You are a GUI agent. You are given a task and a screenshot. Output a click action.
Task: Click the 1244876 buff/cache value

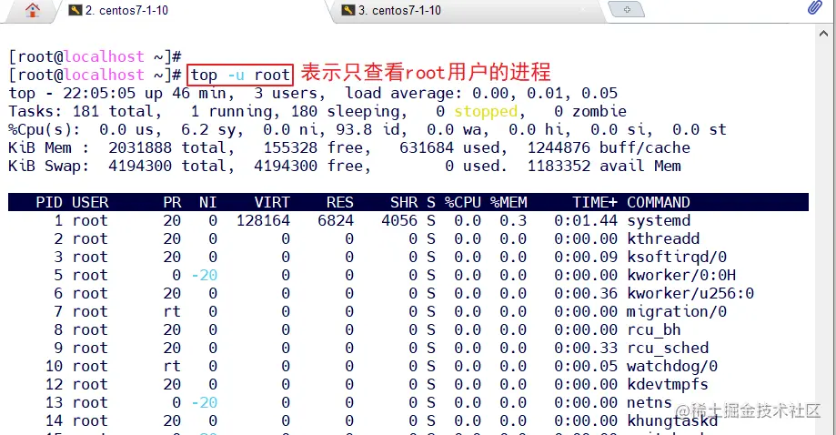click(559, 147)
